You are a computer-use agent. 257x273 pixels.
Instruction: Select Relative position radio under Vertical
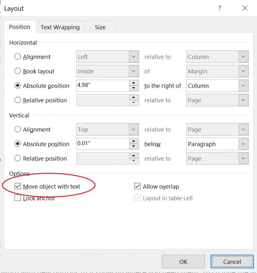click(x=18, y=158)
